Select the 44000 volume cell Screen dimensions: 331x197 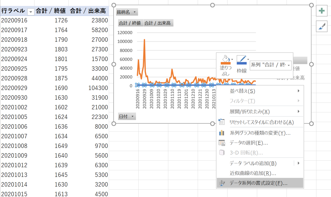pyautogui.click(x=100, y=78)
